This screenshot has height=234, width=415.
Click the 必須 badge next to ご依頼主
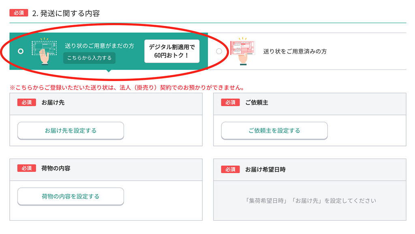pyautogui.click(x=230, y=103)
